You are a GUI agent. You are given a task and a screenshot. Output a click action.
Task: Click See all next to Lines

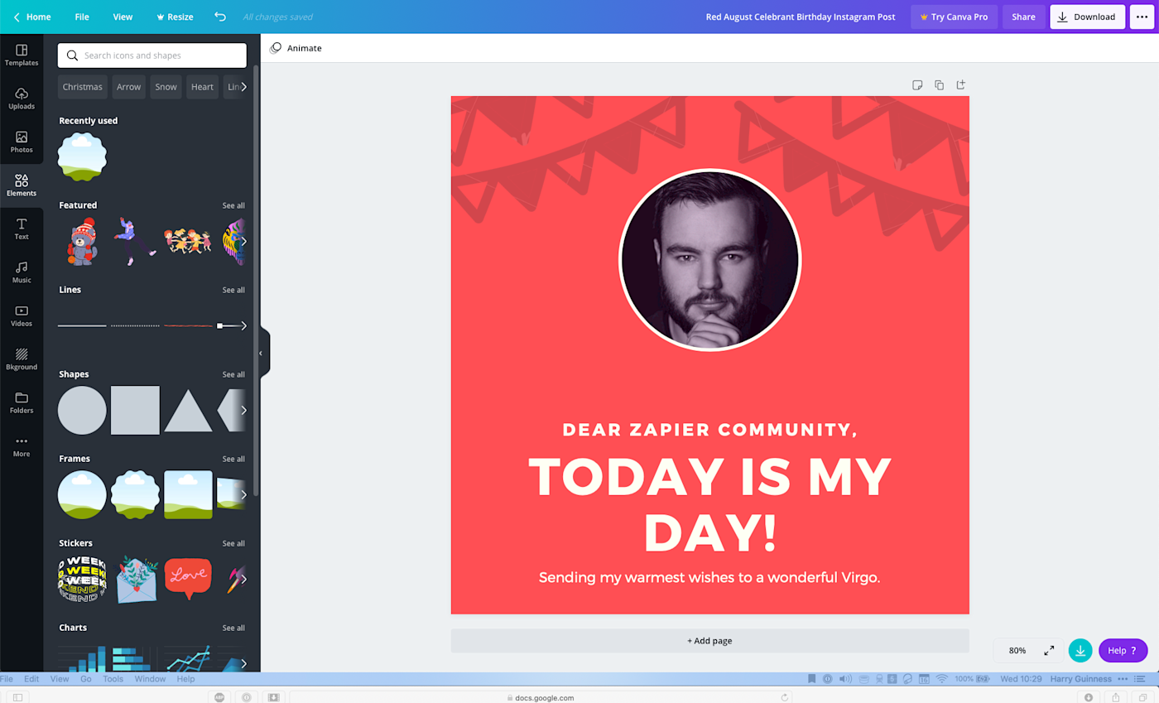point(233,290)
